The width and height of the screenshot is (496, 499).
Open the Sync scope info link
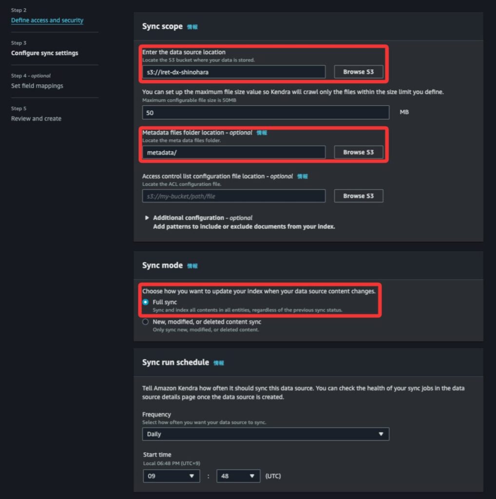[192, 27]
